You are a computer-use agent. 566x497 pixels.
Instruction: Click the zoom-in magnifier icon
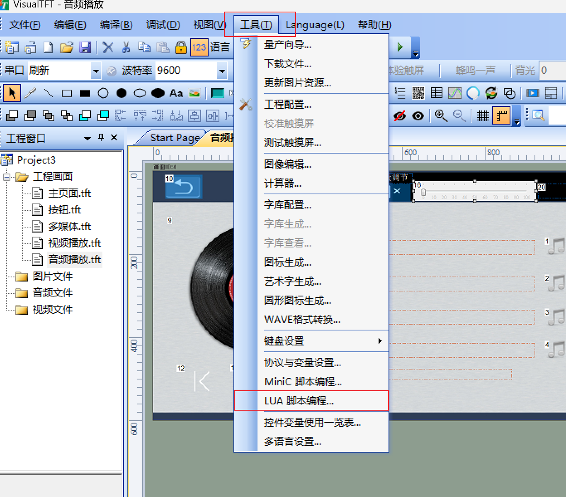(441, 116)
